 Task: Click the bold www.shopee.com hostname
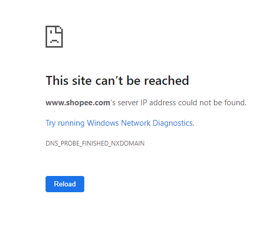(x=78, y=103)
